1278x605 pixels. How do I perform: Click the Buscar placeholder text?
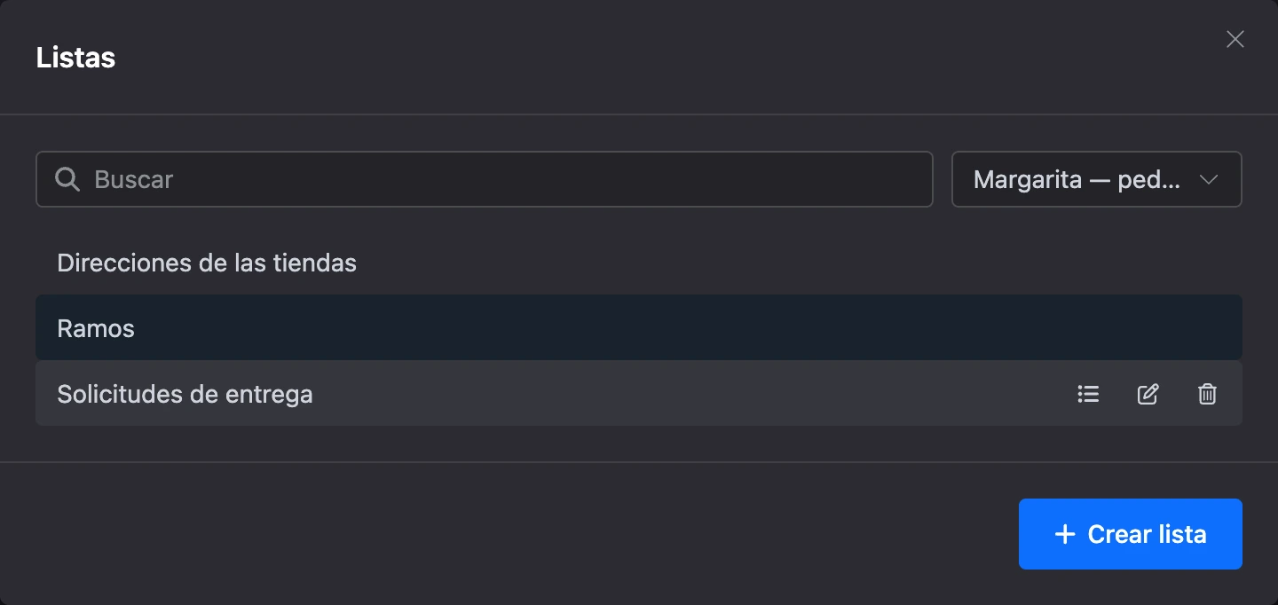point(134,179)
